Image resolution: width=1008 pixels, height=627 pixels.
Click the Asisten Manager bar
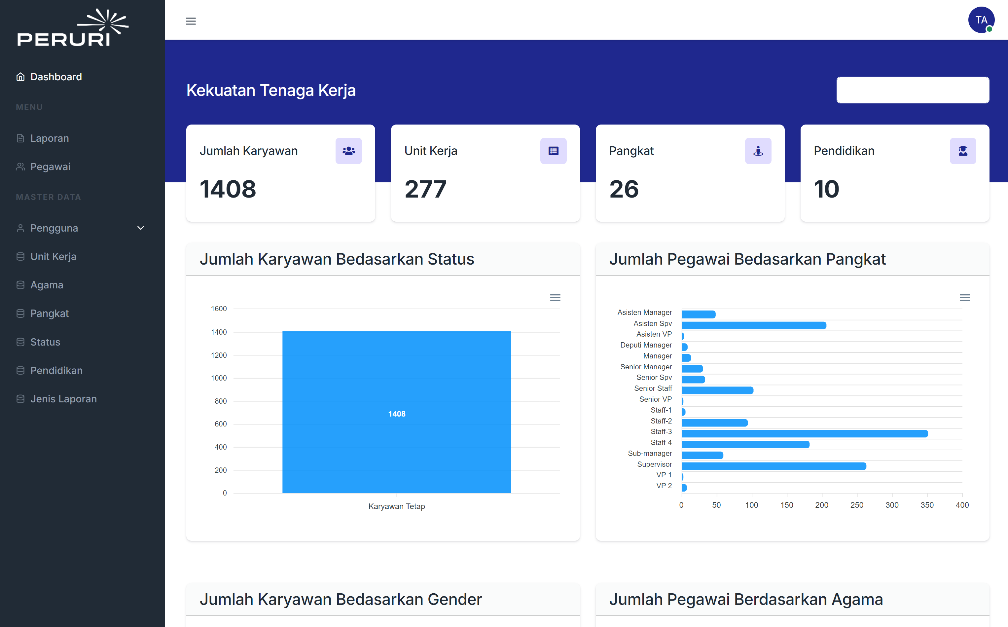[x=699, y=314]
